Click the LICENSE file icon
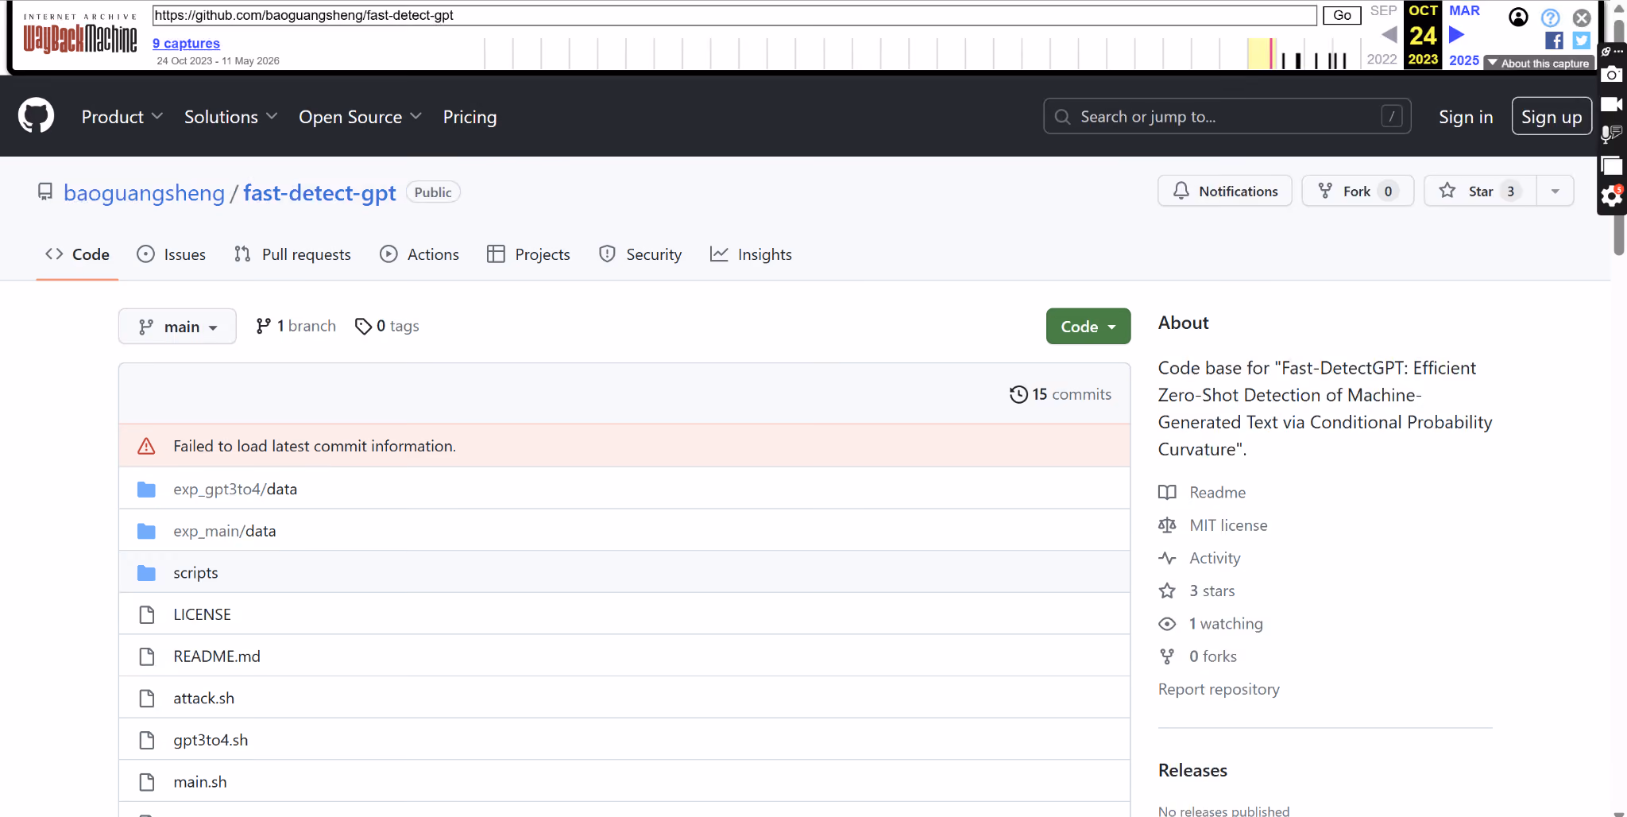The height and width of the screenshot is (817, 1627). (x=147, y=614)
